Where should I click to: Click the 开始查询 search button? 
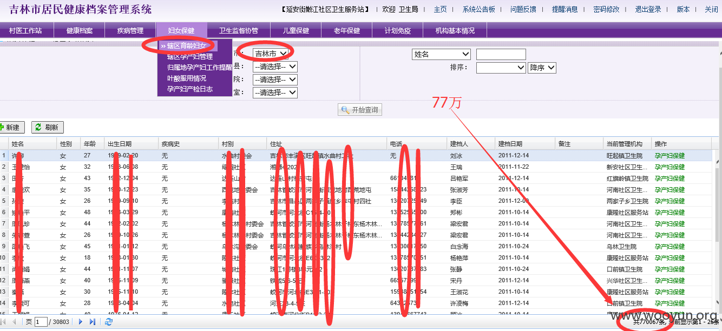click(x=360, y=110)
